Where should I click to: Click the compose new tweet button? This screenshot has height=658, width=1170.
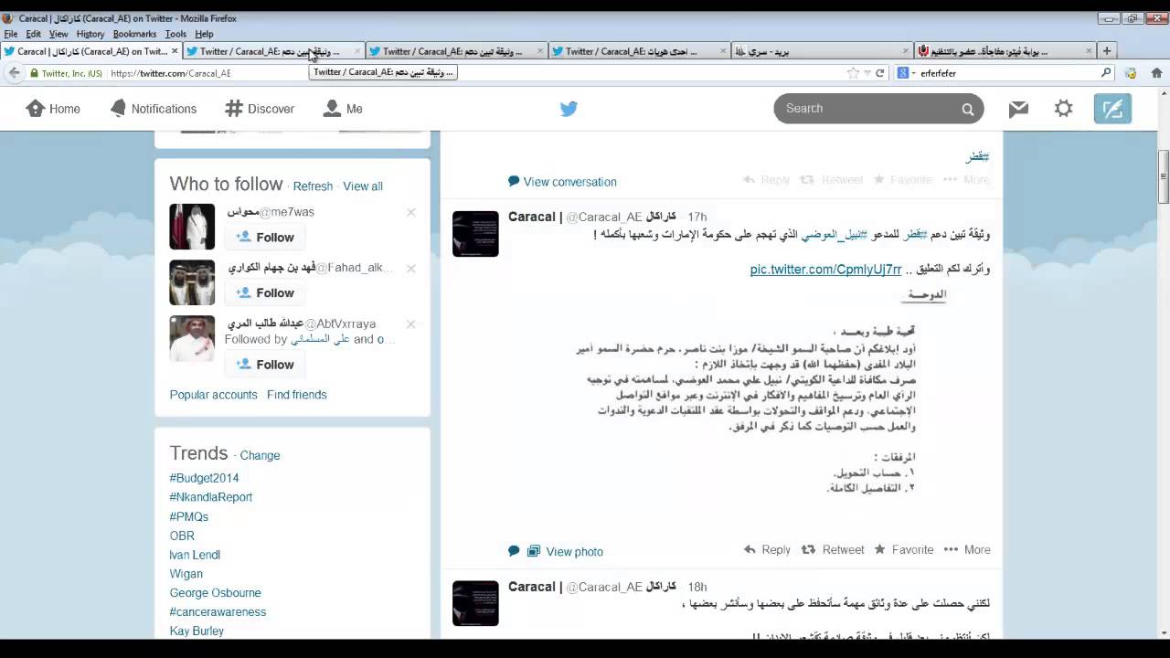pyautogui.click(x=1112, y=109)
